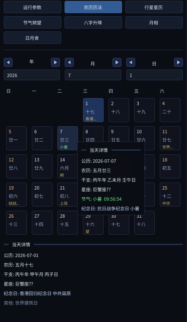Open the 日月食 tab

32,38
